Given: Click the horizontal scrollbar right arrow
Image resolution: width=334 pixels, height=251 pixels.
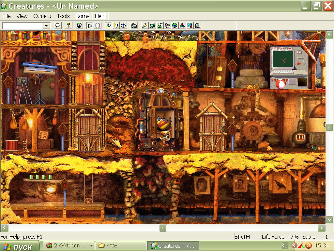Looking at the screenshot, I should tap(321, 228).
